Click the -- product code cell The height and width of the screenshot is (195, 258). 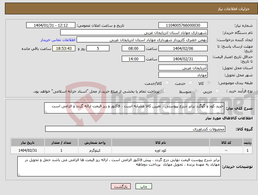226,150
